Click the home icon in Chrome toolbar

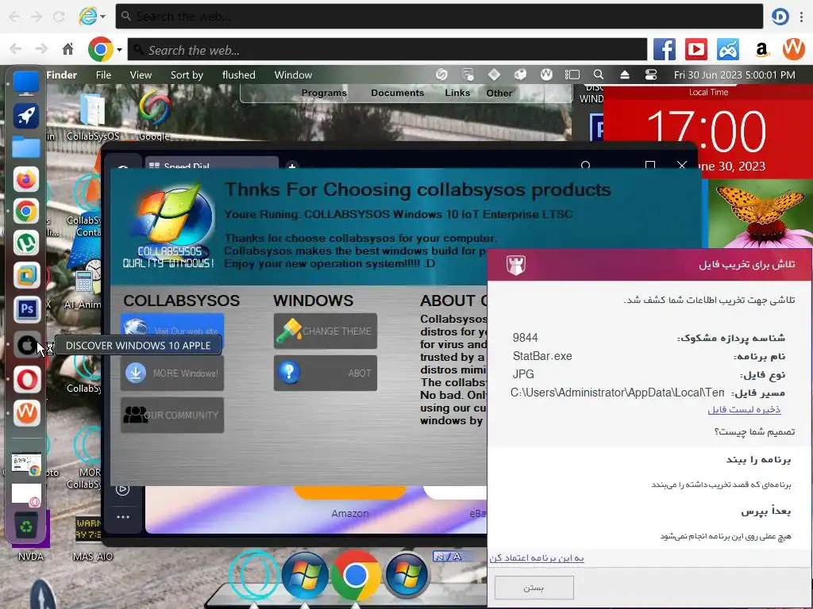[x=68, y=49]
